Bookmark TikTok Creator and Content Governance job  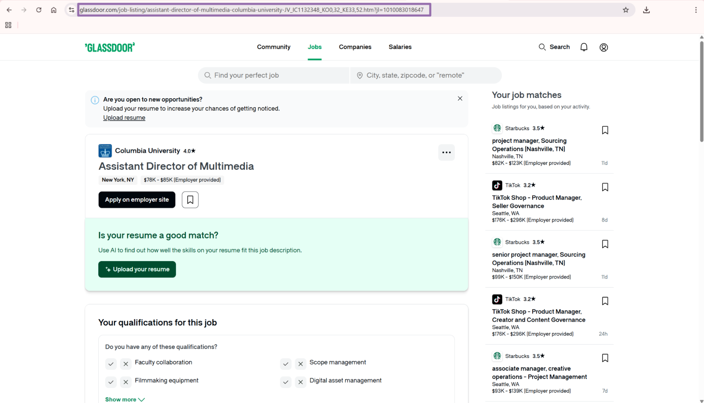[605, 301]
